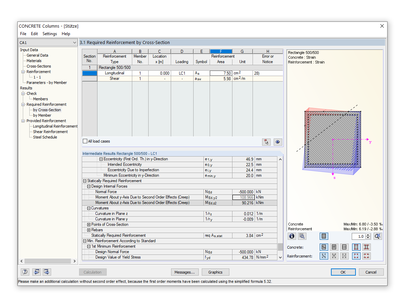Open the File menu
This screenshot has width=409, height=307.
click(23, 34)
